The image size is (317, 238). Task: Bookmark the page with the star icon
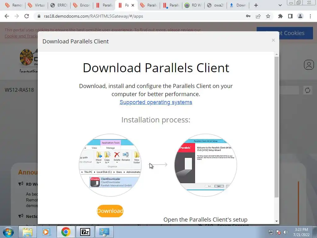pyautogui.click(x=268, y=16)
